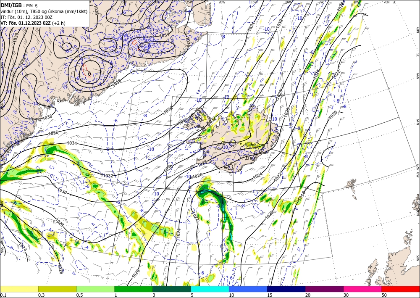Pick the blue 10–15 mm legend swatch
The width and height of the screenshot is (420, 298).
click(x=248, y=289)
